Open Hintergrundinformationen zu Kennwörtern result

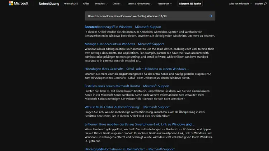(x=129, y=149)
